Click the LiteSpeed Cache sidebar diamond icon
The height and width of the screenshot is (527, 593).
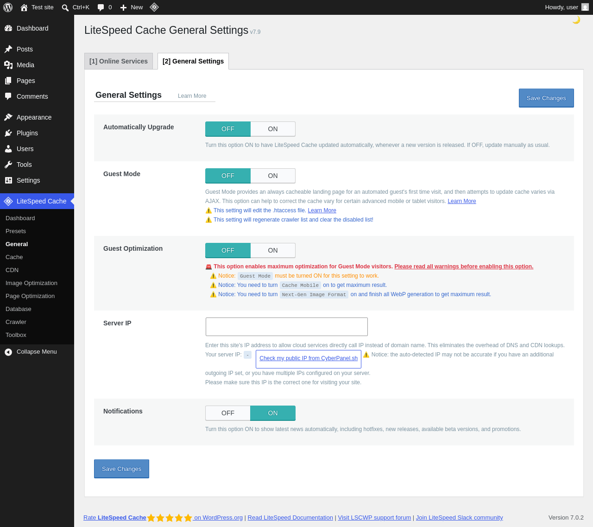[8, 201]
